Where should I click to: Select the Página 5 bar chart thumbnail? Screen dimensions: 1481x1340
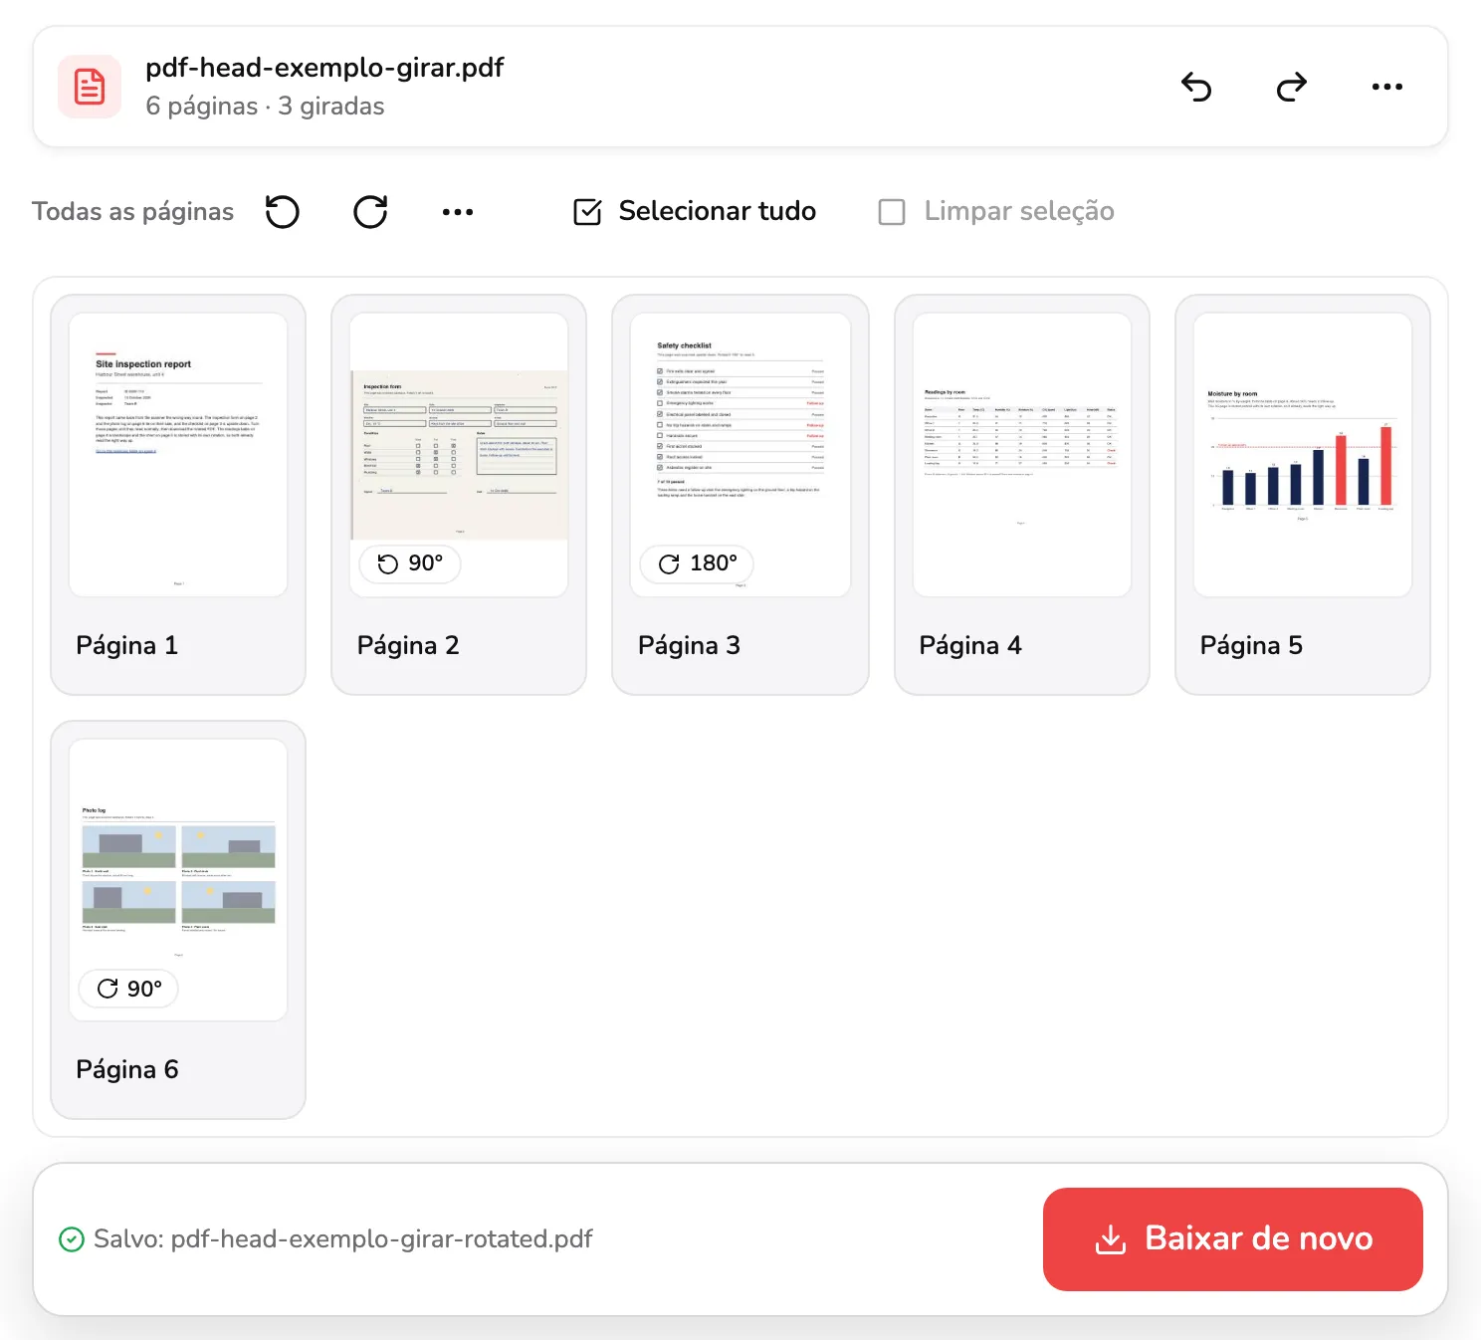(x=1303, y=455)
